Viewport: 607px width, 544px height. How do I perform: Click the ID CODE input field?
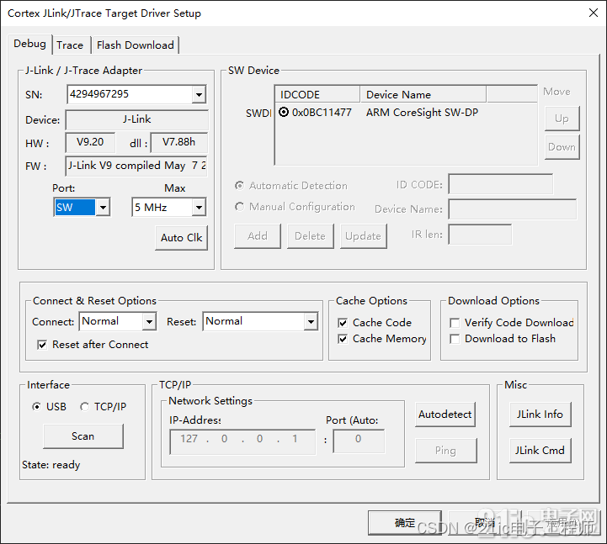point(501,184)
